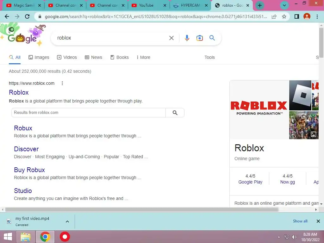
Task: Open the Now.gg rating link
Action: click(x=287, y=182)
